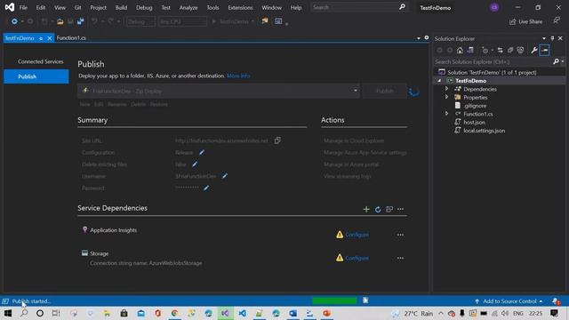Refresh the service dependencies
569x320 pixels.
coord(378,210)
